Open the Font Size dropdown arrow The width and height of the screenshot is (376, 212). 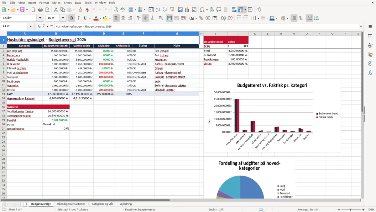point(63,18)
